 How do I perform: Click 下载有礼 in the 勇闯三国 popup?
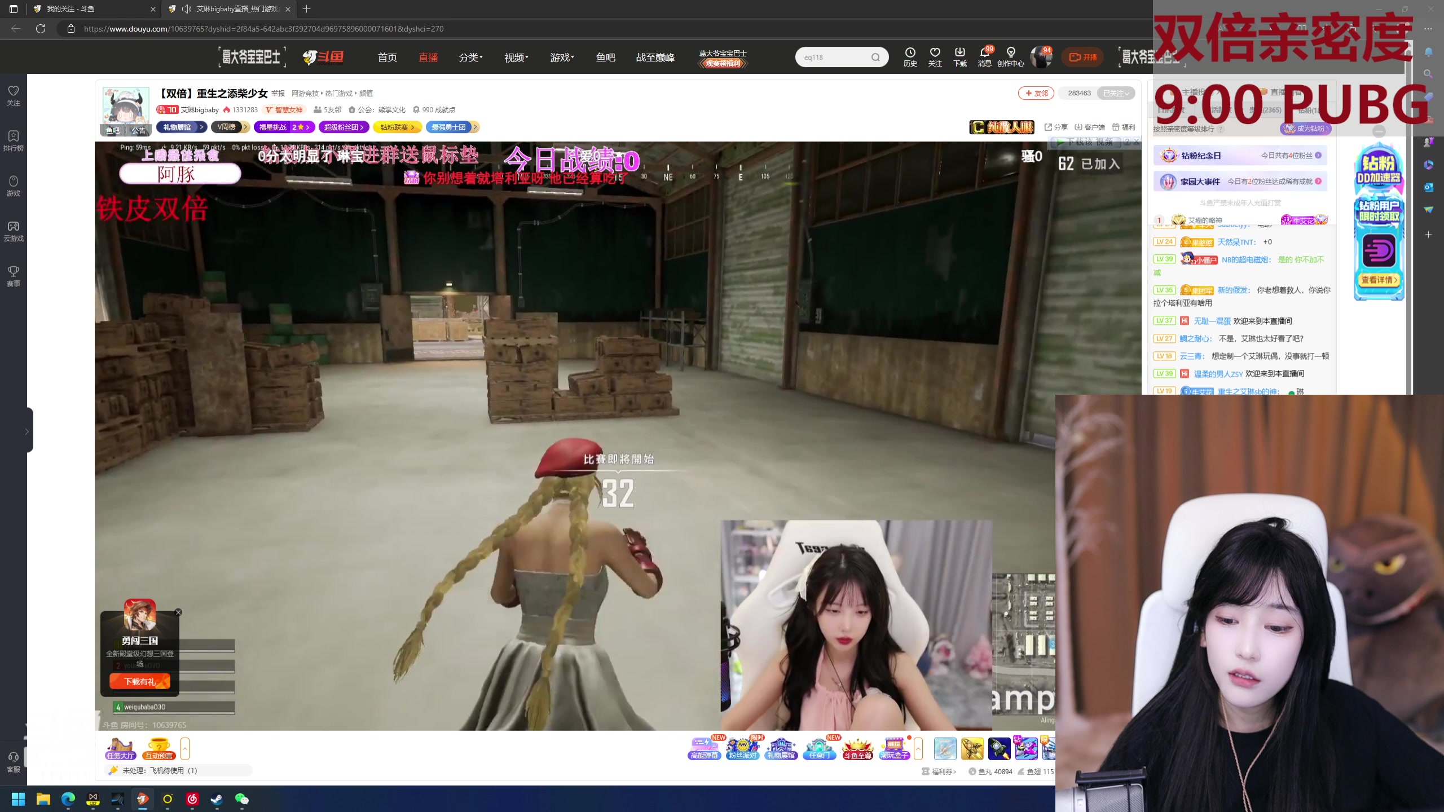coord(139,681)
